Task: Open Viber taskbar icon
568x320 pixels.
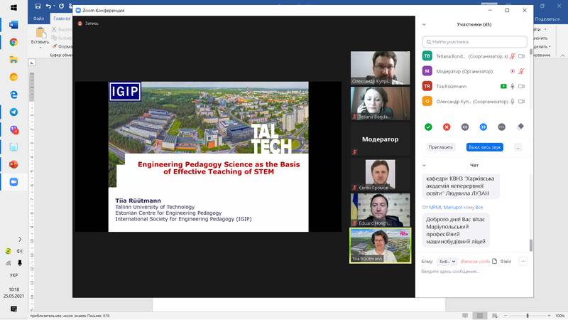Action: (x=13, y=129)
